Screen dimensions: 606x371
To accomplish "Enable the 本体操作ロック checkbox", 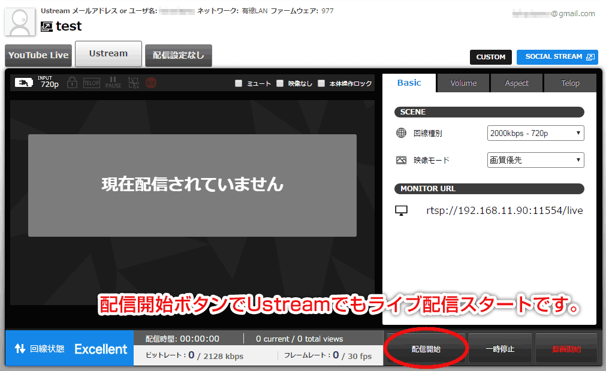I will [x=321, y=83].
